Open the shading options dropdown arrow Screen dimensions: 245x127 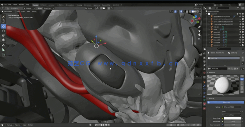[200, 12]
